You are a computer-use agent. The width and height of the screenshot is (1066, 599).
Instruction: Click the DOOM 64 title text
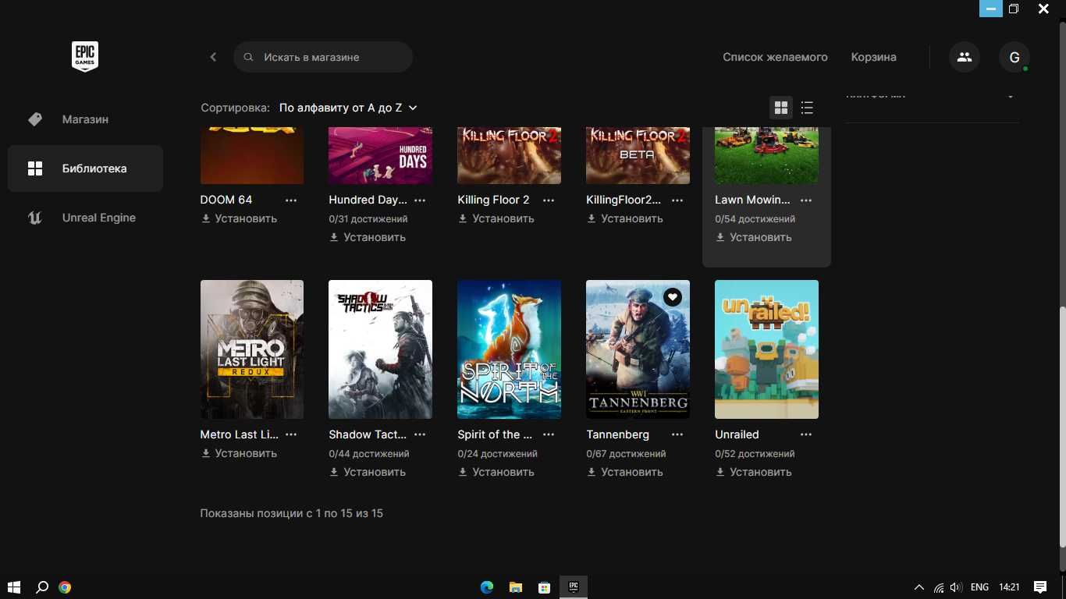pos(226,200)
